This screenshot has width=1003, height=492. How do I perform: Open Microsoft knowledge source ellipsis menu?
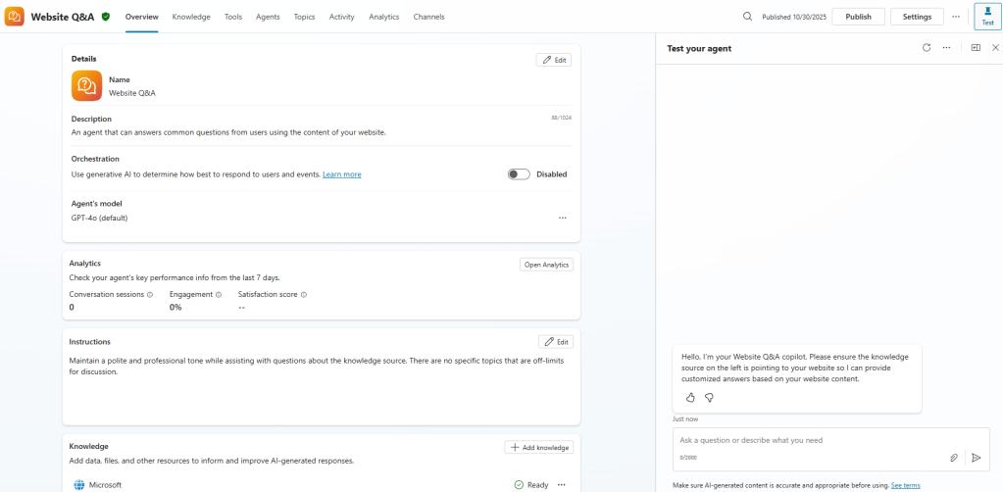[561, 484]
